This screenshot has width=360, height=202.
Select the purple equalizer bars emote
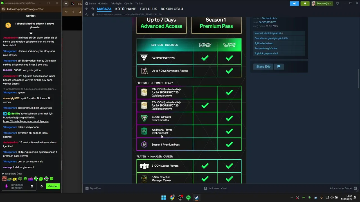[x=30, y=179]
